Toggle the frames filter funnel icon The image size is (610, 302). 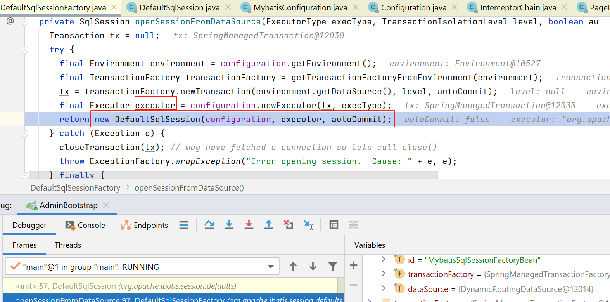click(x=332, y=266)
